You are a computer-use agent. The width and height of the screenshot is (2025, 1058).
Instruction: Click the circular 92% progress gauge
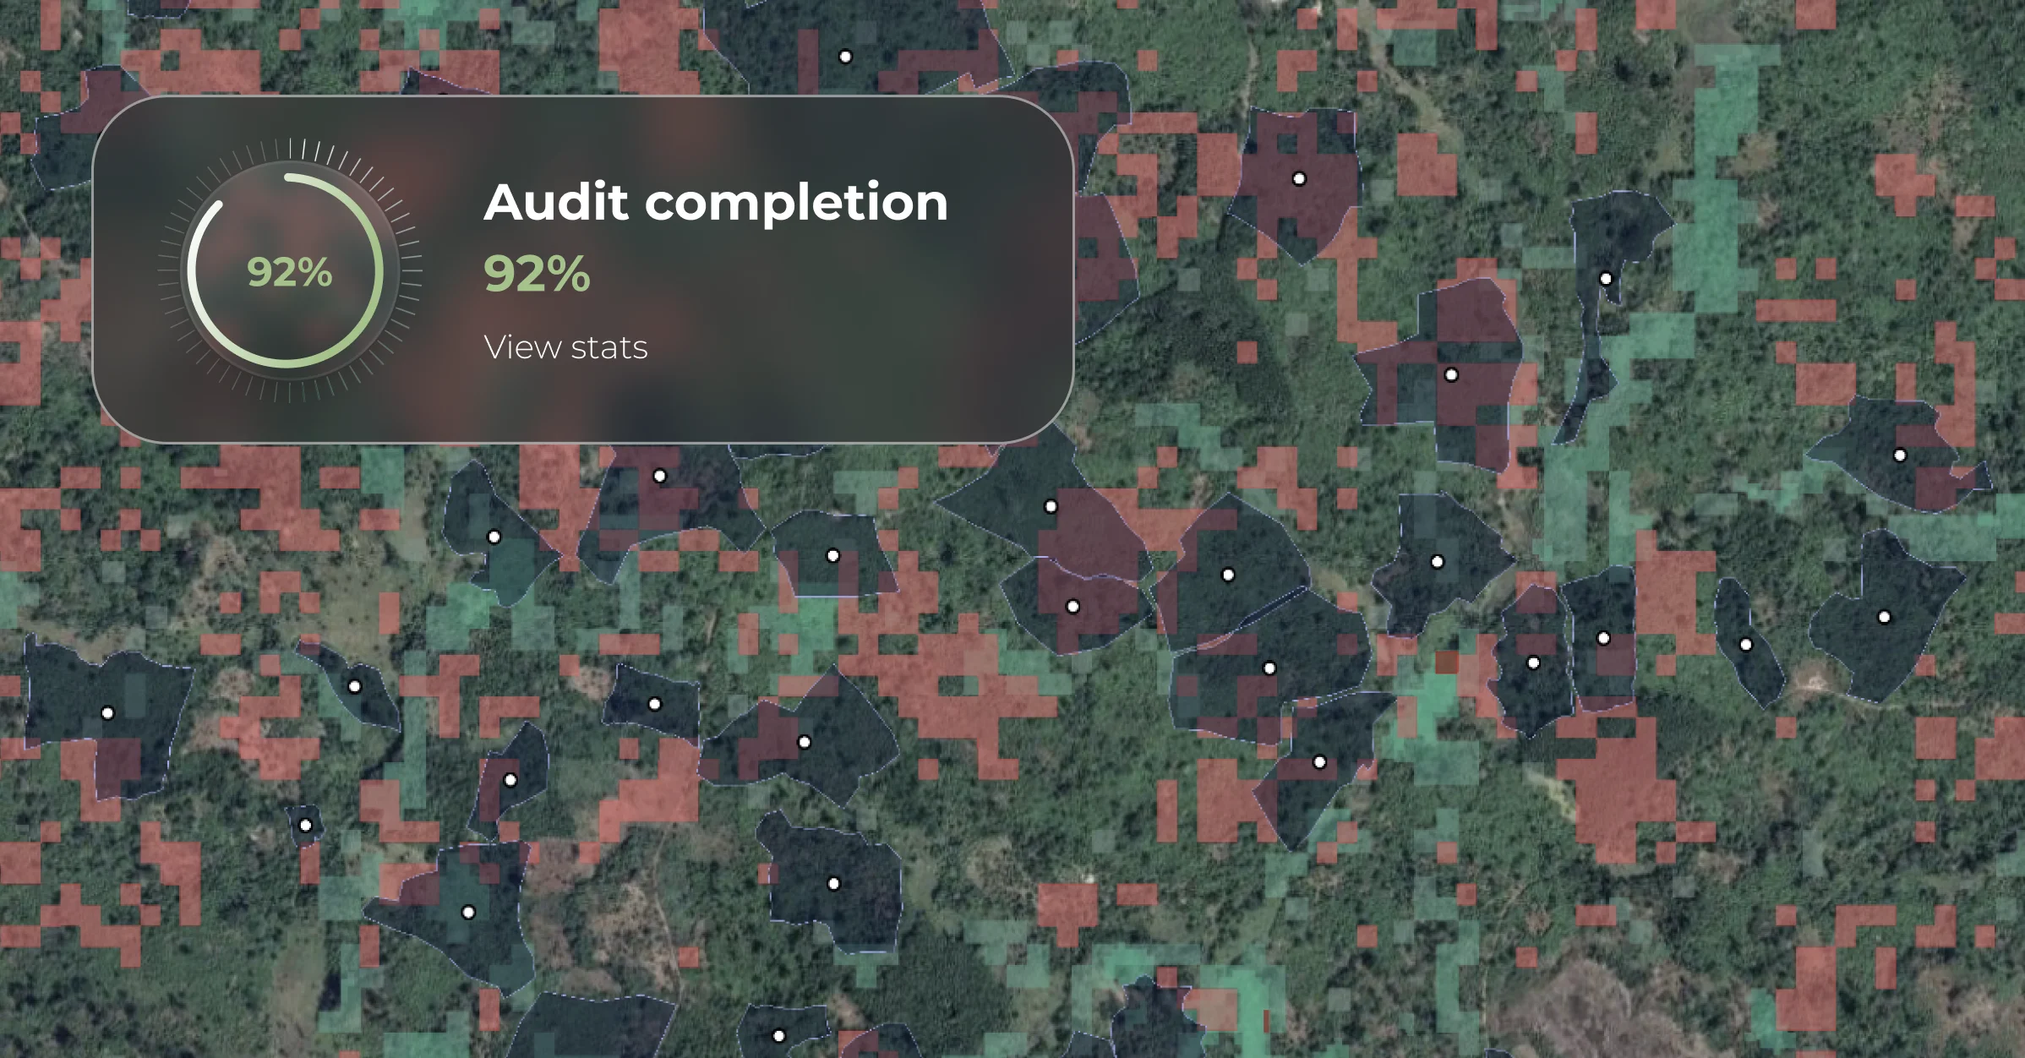point(289,271)
